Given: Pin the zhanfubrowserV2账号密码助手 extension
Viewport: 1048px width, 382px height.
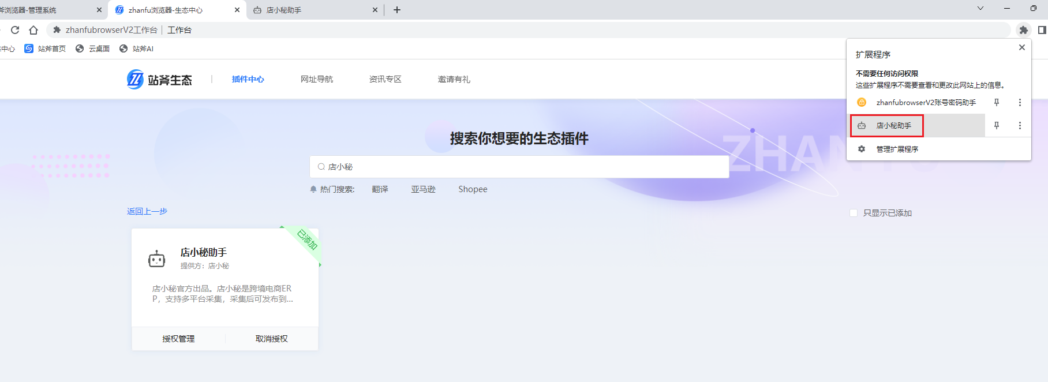Looking at the screenshot, I should tap(997, 102).
